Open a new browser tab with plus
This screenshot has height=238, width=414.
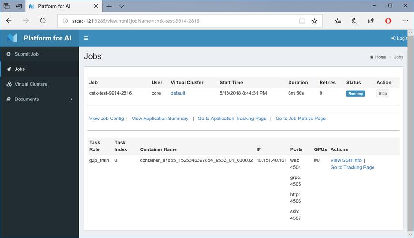pyautogui.click(x=109, y=6)
